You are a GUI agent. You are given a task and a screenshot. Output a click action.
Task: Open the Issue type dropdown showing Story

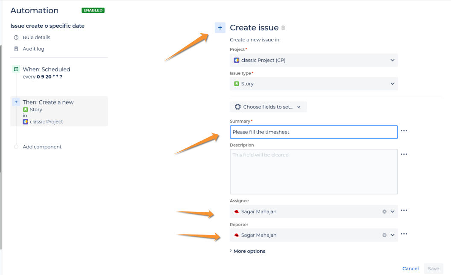point(314,84)
